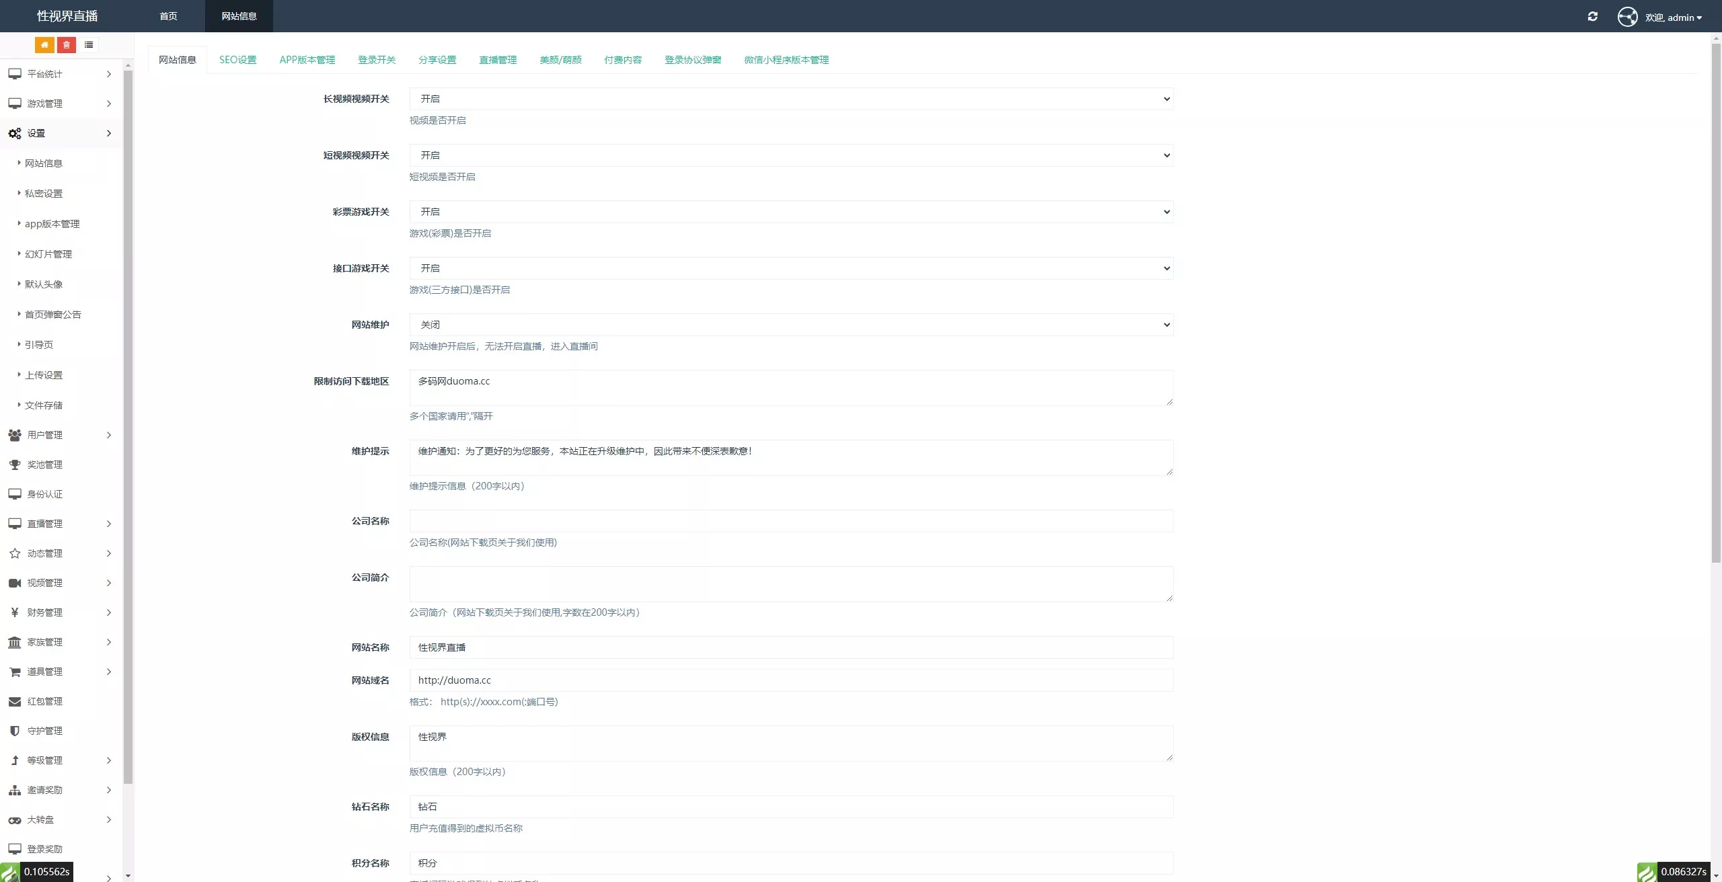Click the red trash icon button
Screen dimensions: 1722x882
[67, 45]
